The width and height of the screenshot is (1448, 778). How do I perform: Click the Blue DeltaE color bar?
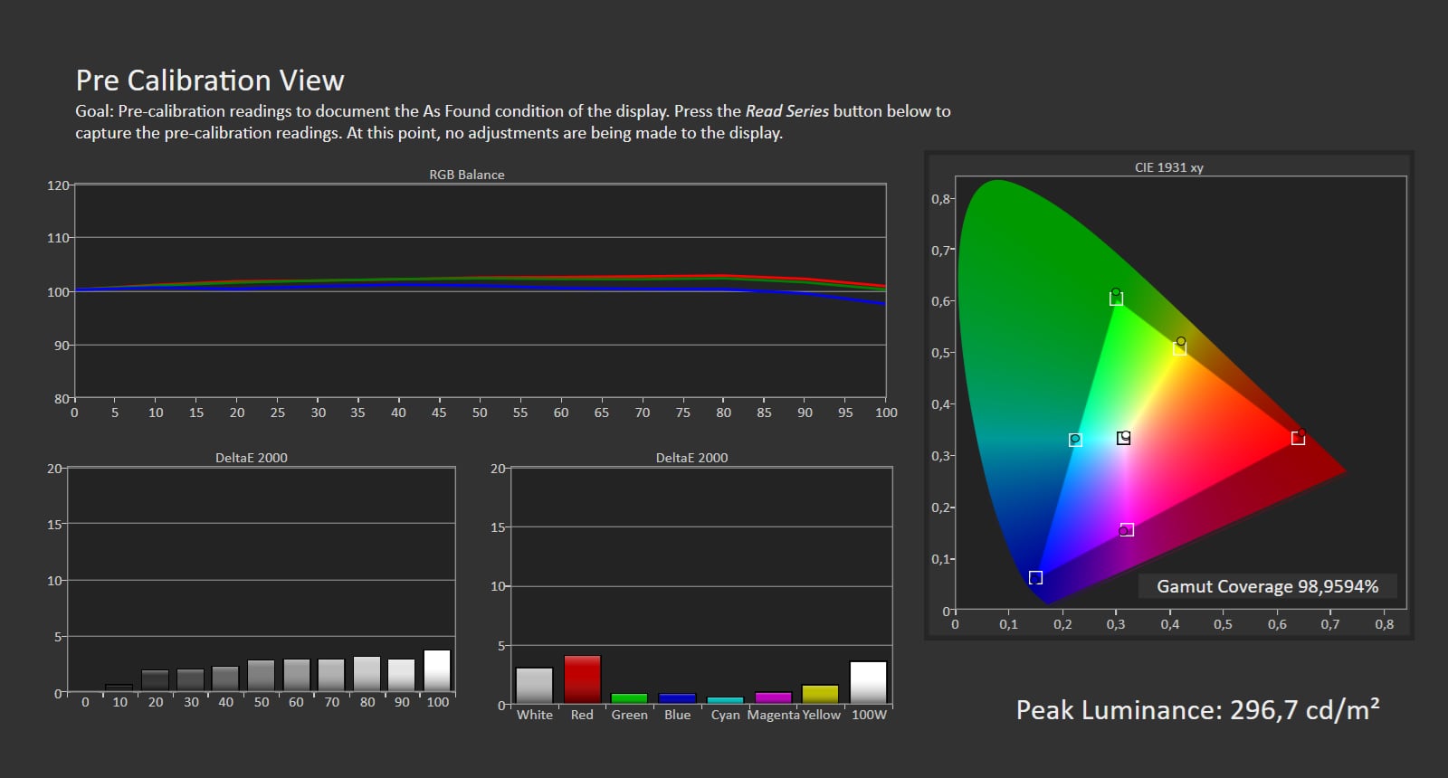pyautogui.click(x=677, y=698)
